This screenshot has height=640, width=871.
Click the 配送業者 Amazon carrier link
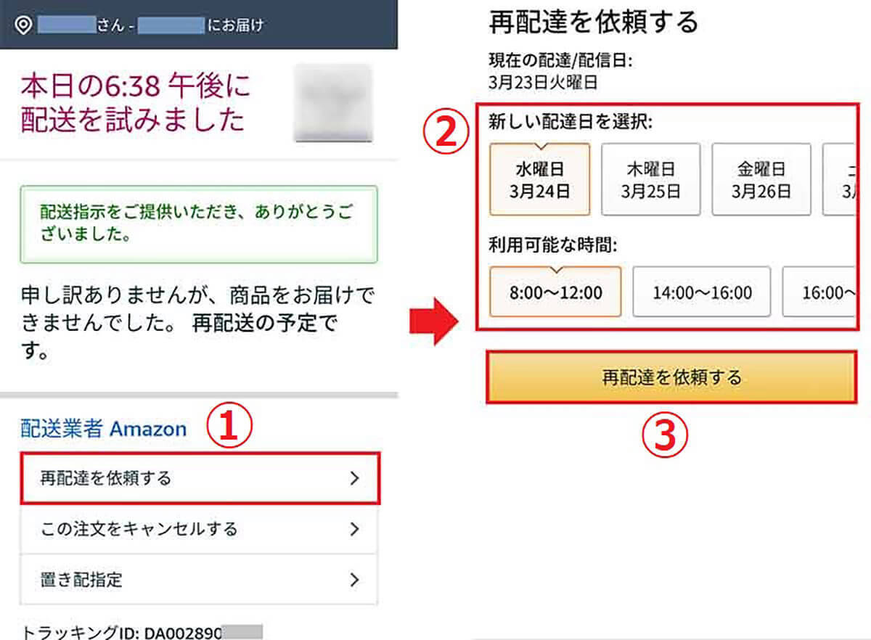(104, 429)
